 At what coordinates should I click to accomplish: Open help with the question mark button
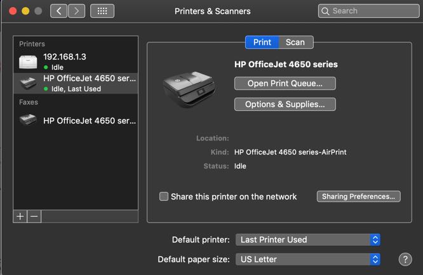(405, 259)
